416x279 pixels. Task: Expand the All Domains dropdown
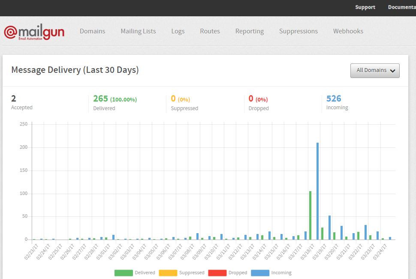[x=375, y=71]
